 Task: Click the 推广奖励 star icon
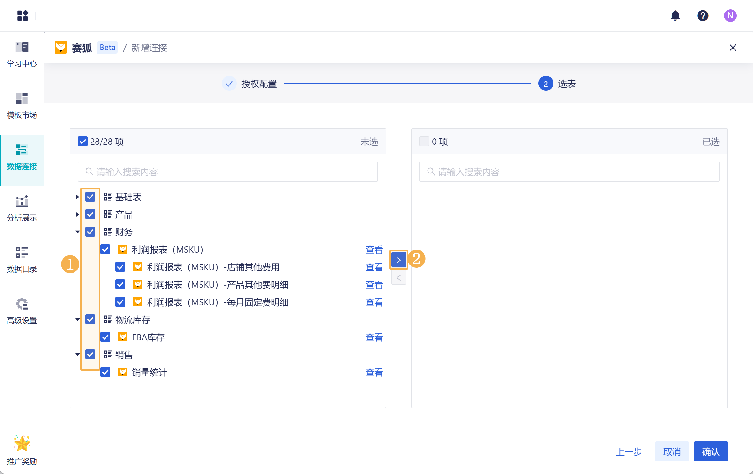[22, 443]
